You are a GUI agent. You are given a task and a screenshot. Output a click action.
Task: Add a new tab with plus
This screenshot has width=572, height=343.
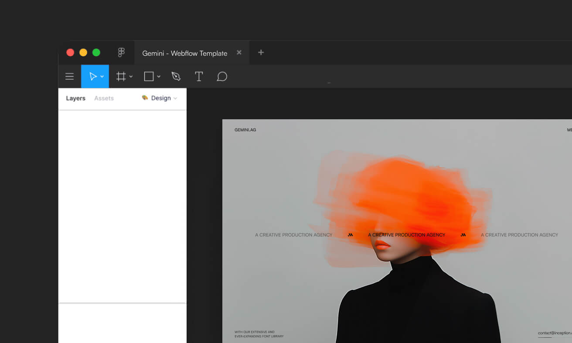point(261,53)
